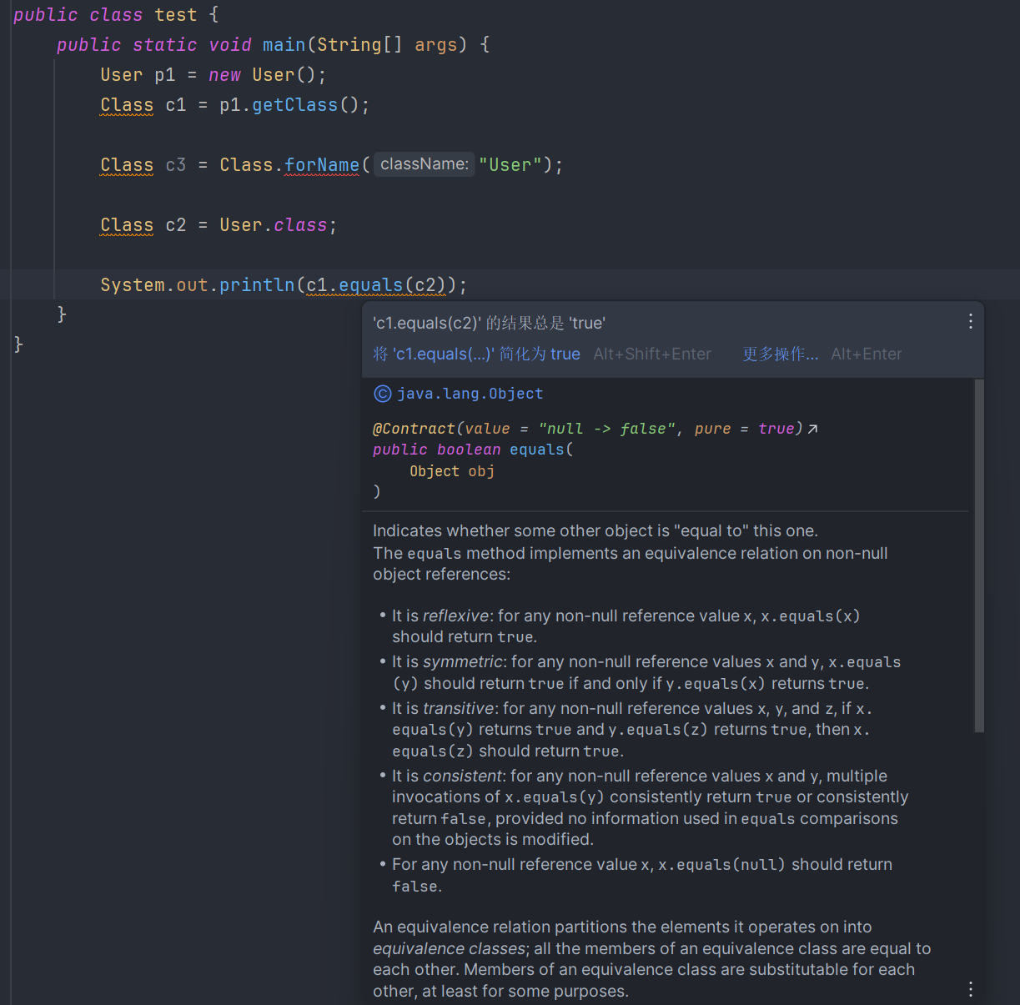
Task: Click the main method name
Action: (284, 45)
